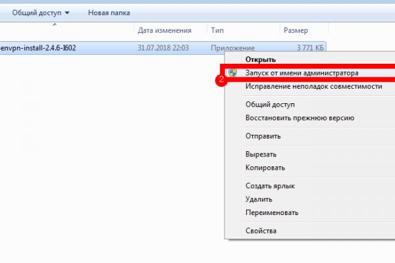Click Восстановить прежнюю версию
The height and width of the screenshot is (263, 395).
click(x=300, y=118)
